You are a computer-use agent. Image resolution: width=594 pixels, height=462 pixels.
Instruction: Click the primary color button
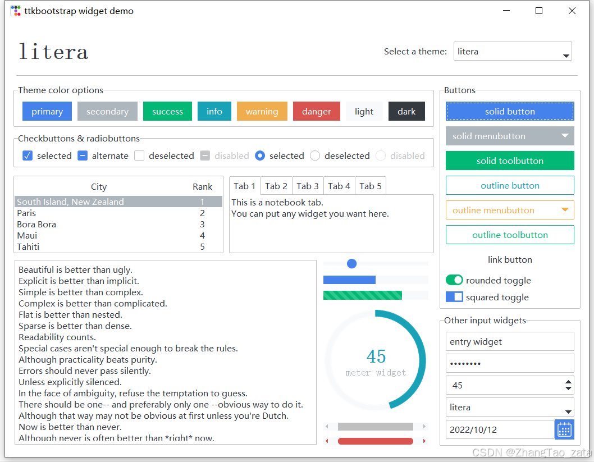(47, 111)
